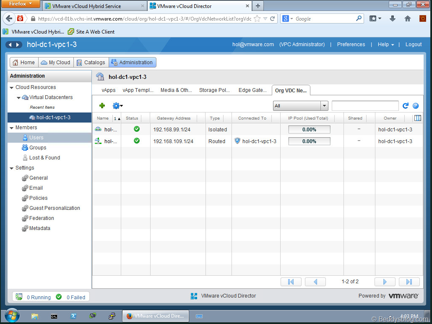The width and height of the screenshot is (432, 324).
Task: Go to the last page of results
Action: [409, 282]
